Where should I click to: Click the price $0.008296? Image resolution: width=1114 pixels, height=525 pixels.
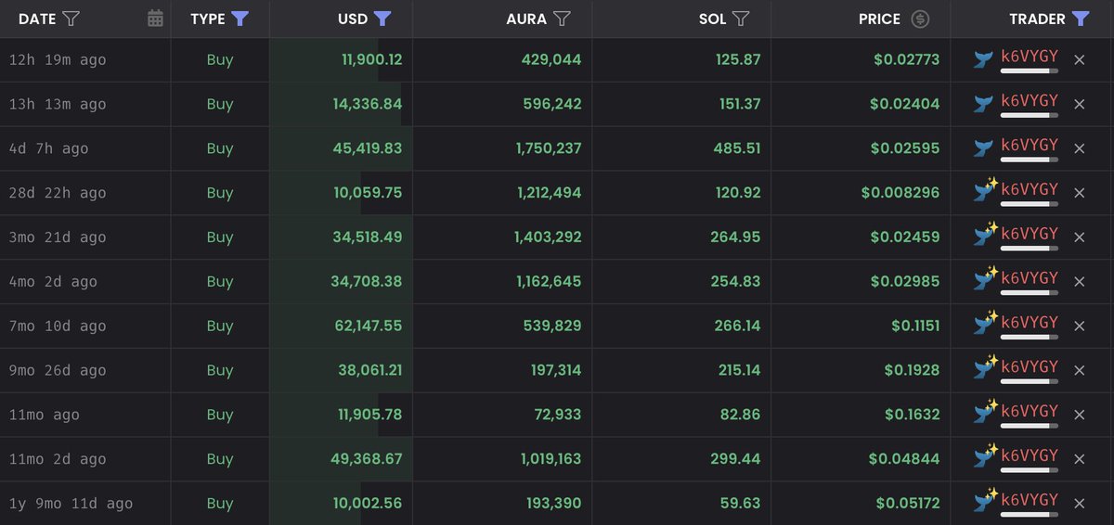tap(900, 193)
